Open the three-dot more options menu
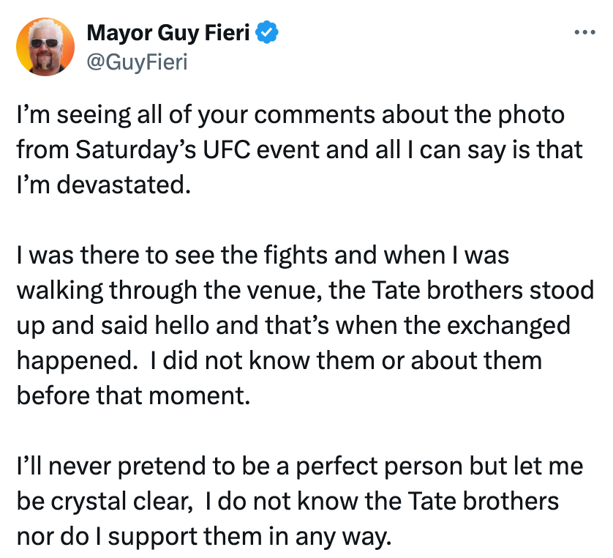The height and width of the screenshot is (558, 613). (584, 33)
